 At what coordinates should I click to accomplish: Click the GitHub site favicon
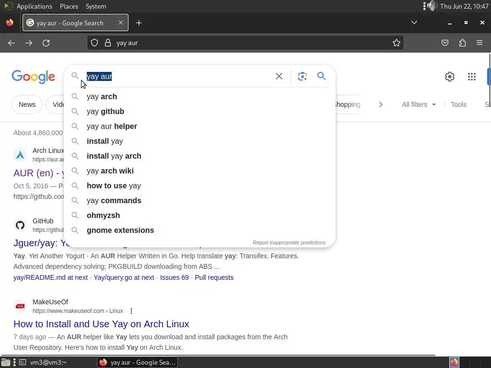pyautogui.click(x=20, y=225)
